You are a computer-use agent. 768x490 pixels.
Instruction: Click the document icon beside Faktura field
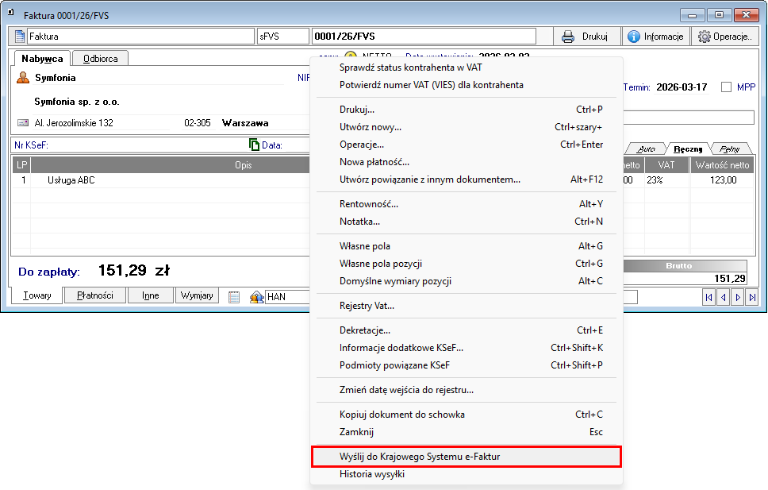click(21, 37)
